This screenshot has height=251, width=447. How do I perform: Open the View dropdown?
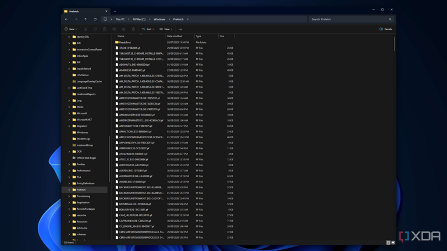pos(166,29)
